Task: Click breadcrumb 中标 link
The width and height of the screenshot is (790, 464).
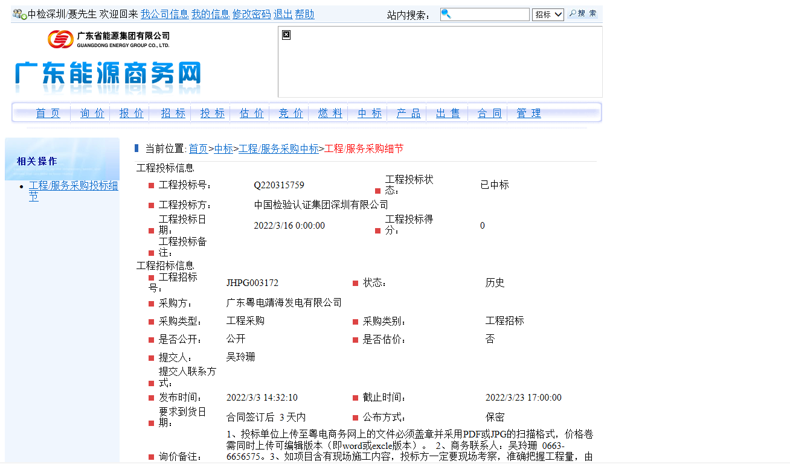Action: (223, 149)
